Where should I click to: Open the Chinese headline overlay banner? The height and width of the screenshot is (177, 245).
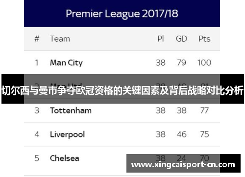[x=122, y=89]
